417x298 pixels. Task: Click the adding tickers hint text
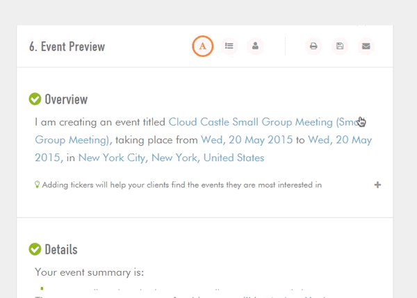pyautogui.click(x=182, y=185)
